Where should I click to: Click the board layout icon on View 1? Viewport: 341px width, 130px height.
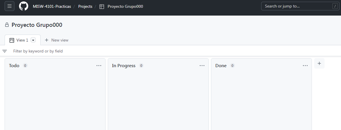12,40
